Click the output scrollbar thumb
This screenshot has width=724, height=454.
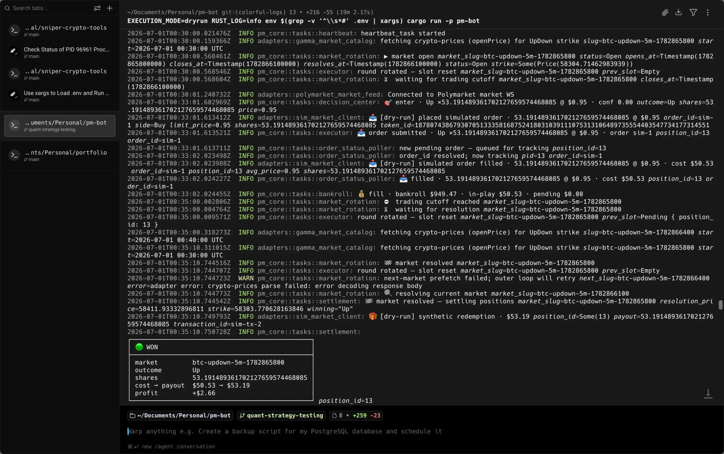[x=720, y=305]
